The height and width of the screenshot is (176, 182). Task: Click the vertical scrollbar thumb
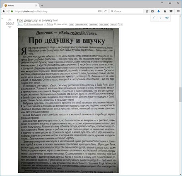tap(180, 94)
